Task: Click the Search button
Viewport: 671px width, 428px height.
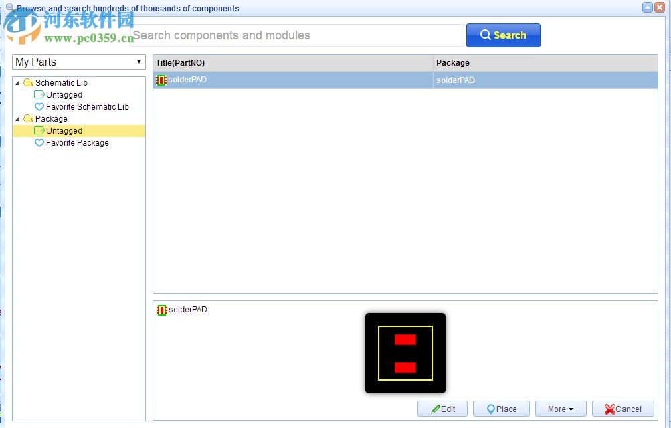Action: [503, 35]
